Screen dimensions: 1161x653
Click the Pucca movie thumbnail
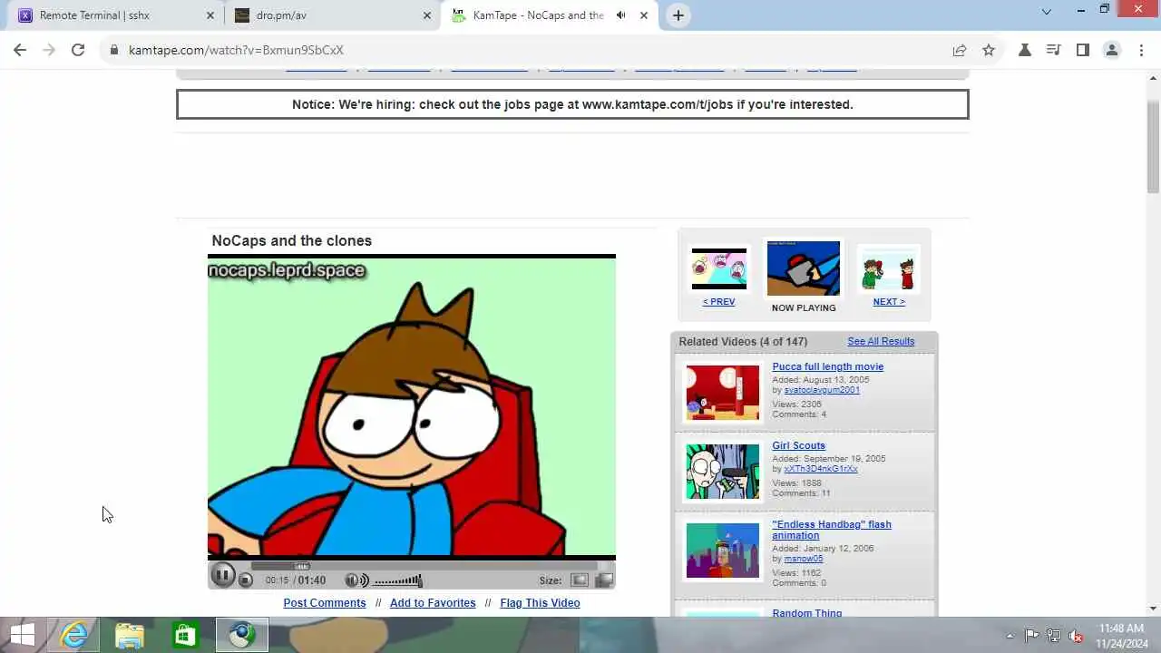click(x=723, y=393)
